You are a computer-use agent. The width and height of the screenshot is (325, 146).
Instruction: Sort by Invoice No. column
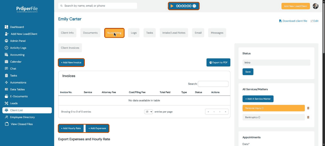[x=66, y=92]
